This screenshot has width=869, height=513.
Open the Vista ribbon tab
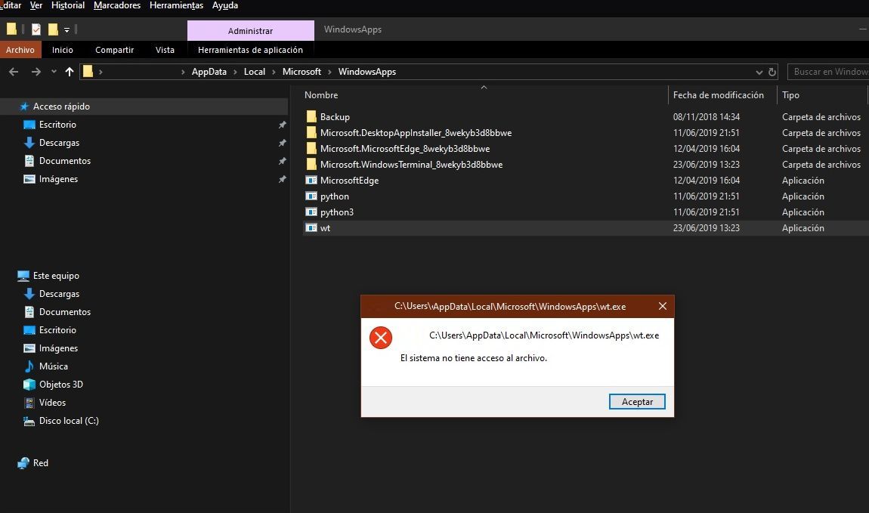[165, 50]
